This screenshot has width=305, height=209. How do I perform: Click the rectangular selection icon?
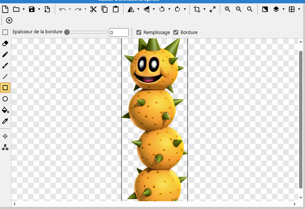point(5,32)
